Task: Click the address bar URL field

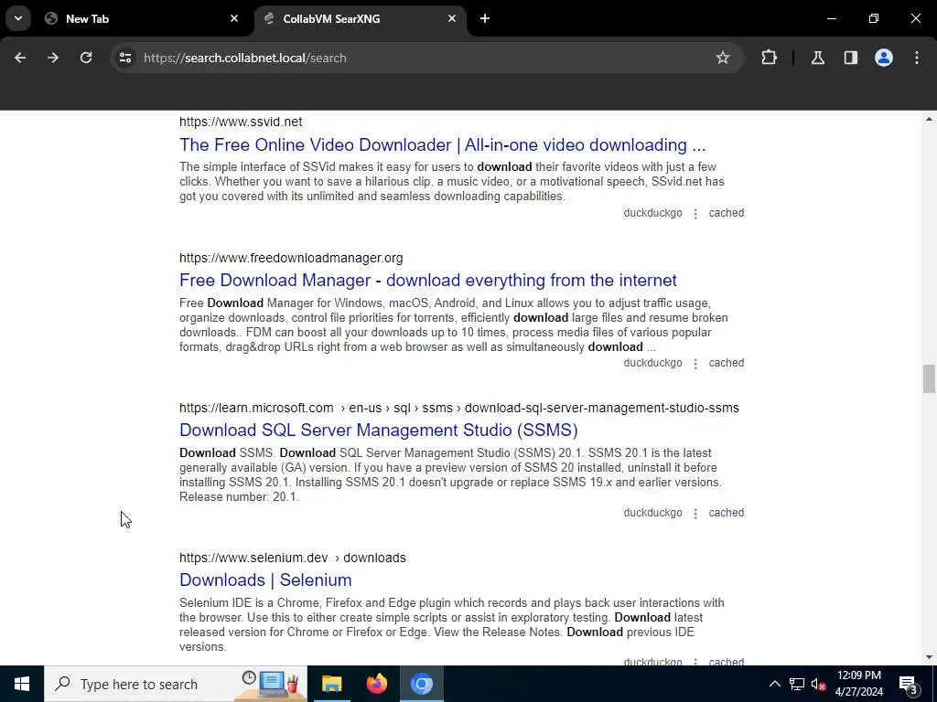Action: 418,58
